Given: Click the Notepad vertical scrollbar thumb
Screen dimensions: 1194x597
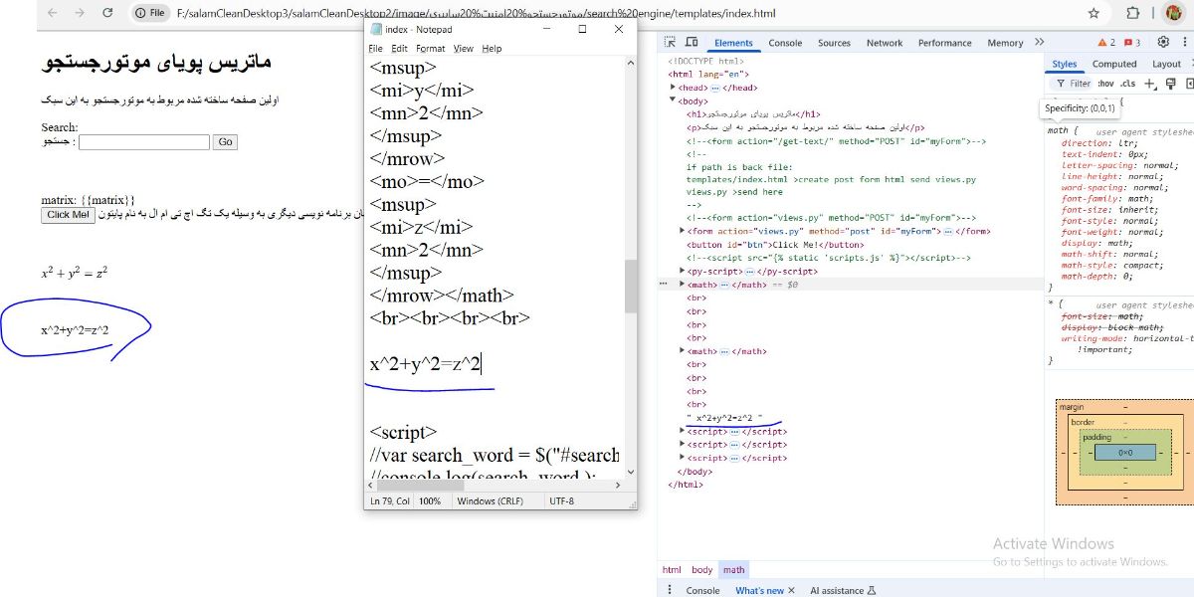Looking at the screenshot, I should tap(630, 287).
